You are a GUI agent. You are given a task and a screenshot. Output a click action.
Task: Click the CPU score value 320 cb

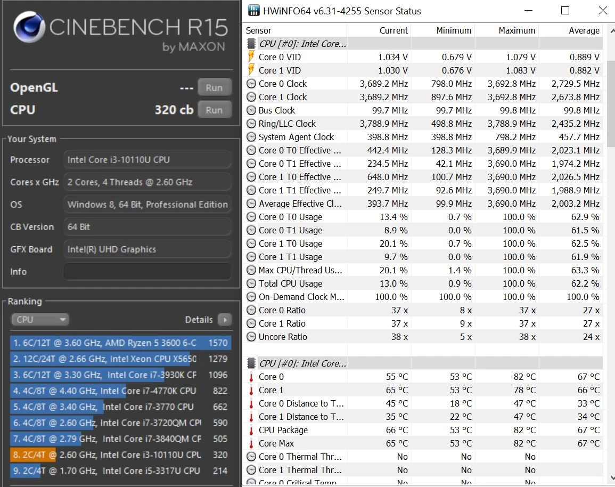pos(174,110)
